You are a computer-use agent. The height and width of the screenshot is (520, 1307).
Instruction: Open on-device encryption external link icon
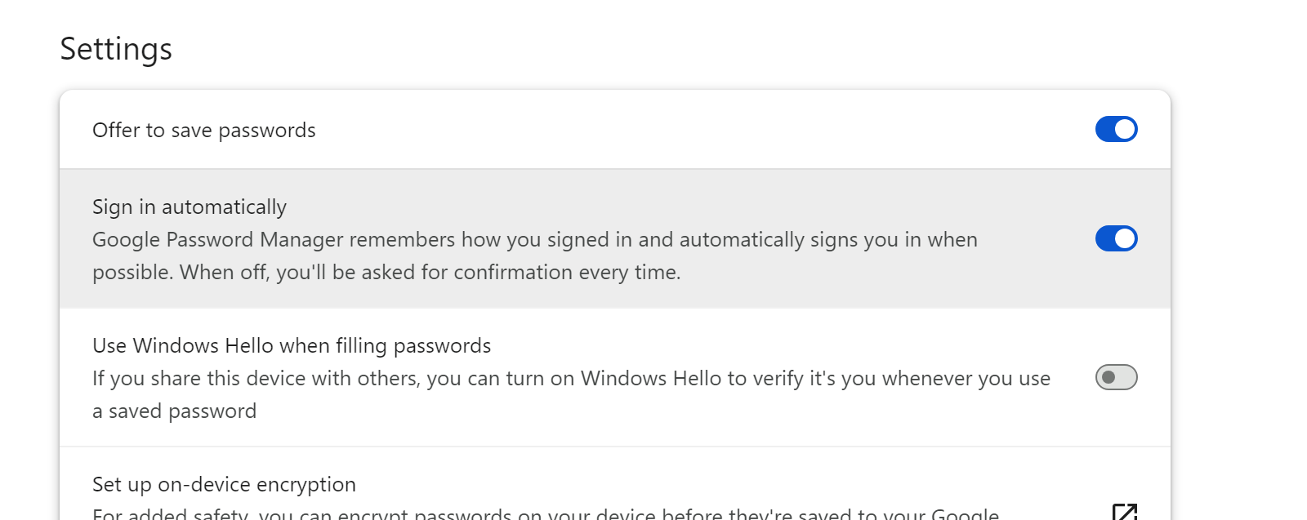(1125, 512)
